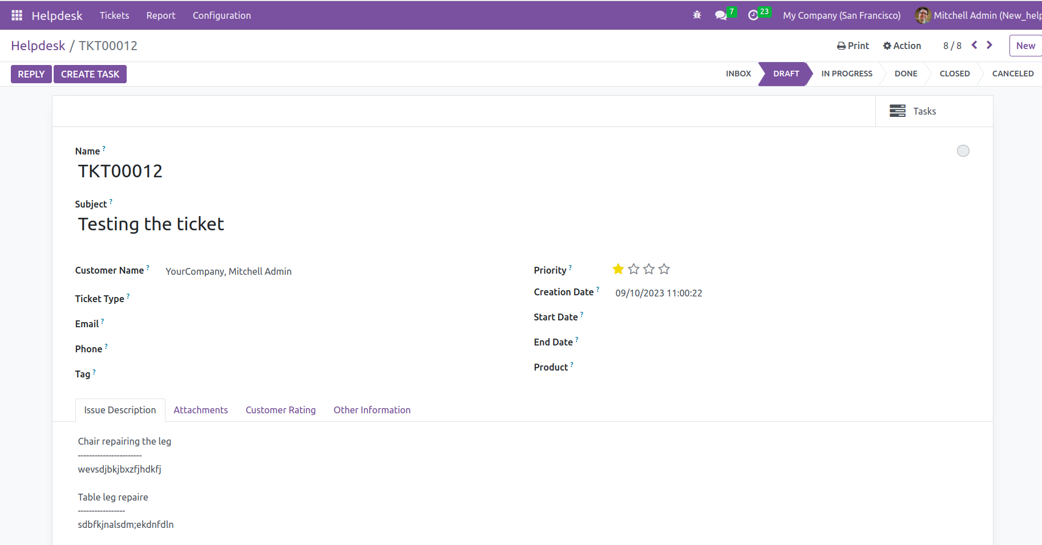1042x545 pixels.
Task: Move ticket to IN PROGRESS stage
Action: coord(847,74)
